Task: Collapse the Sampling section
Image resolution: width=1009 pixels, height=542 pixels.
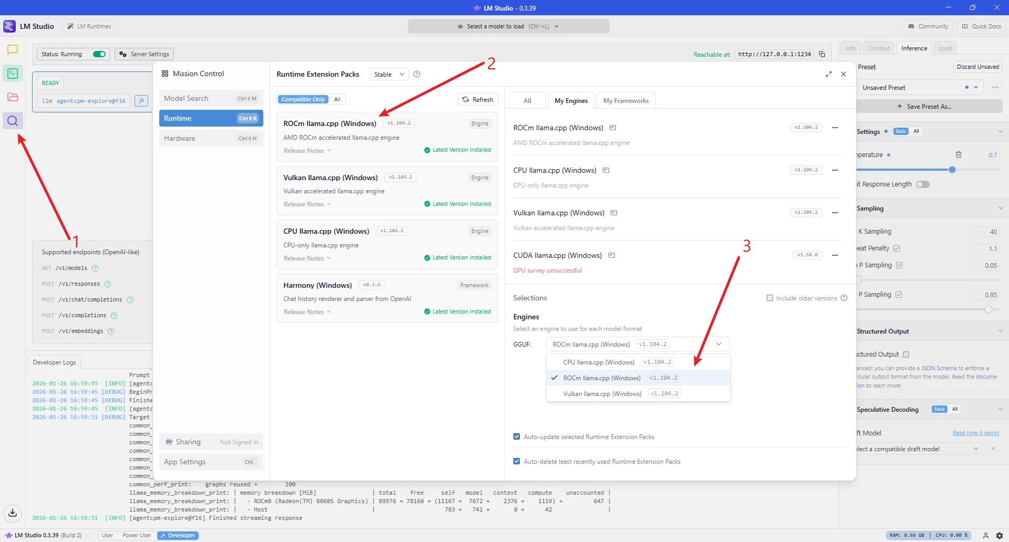Action: point(1000,209)
